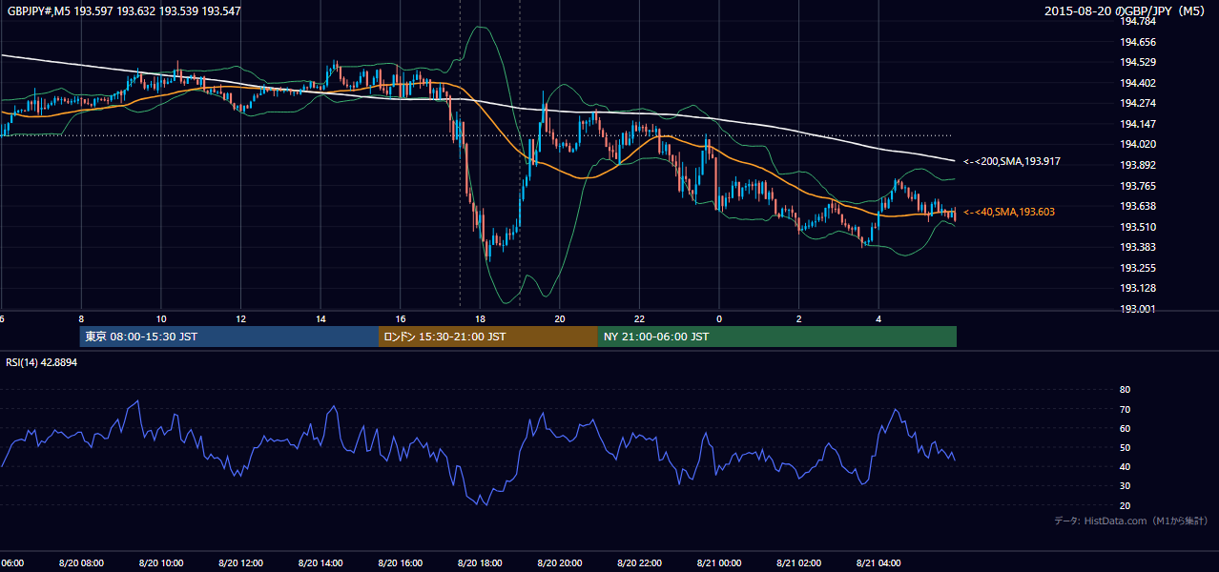
Task: Click the HistData.com data source credit
Action: click(x=1130, y=521)
